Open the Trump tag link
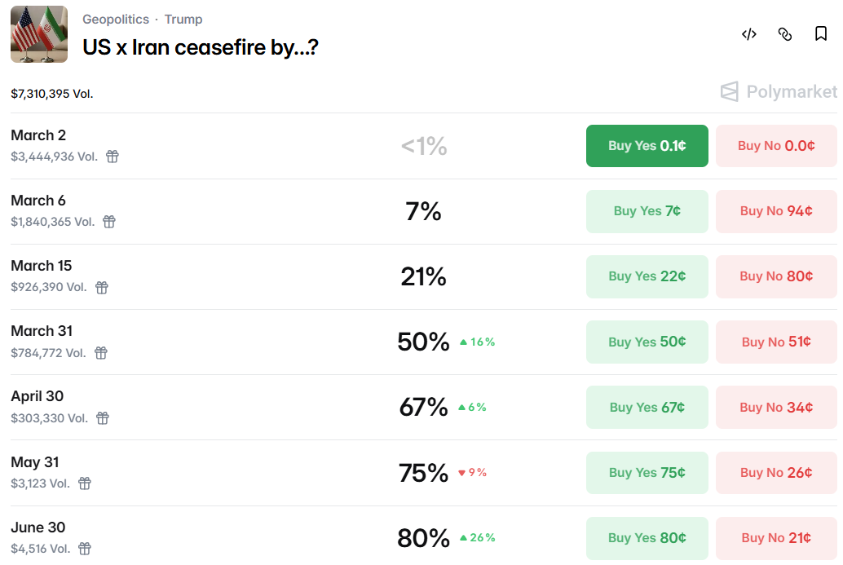The width and height of the screenshot is (843, 565). (183, 20)
